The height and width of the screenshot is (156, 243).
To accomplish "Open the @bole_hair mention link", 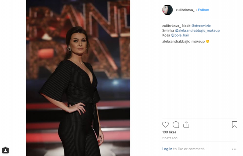I will pyautogui.click(x=180, y=35).
